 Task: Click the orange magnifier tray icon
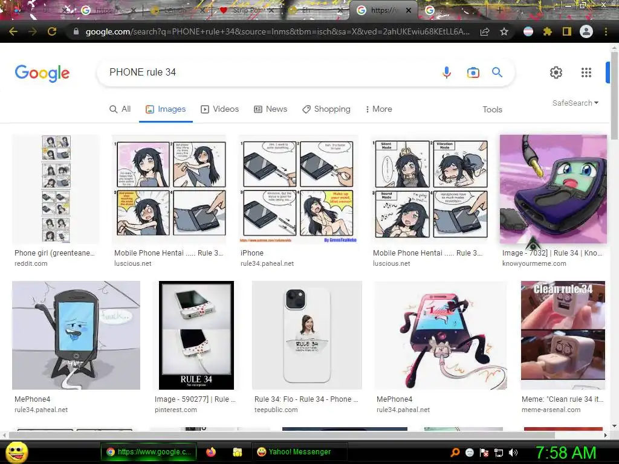tap(455, 453)
